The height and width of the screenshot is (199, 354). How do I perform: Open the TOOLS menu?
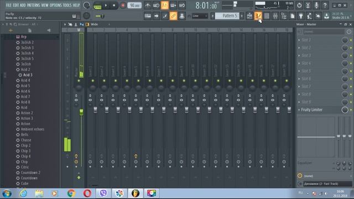pyautogui.click(x=67, y=5)
